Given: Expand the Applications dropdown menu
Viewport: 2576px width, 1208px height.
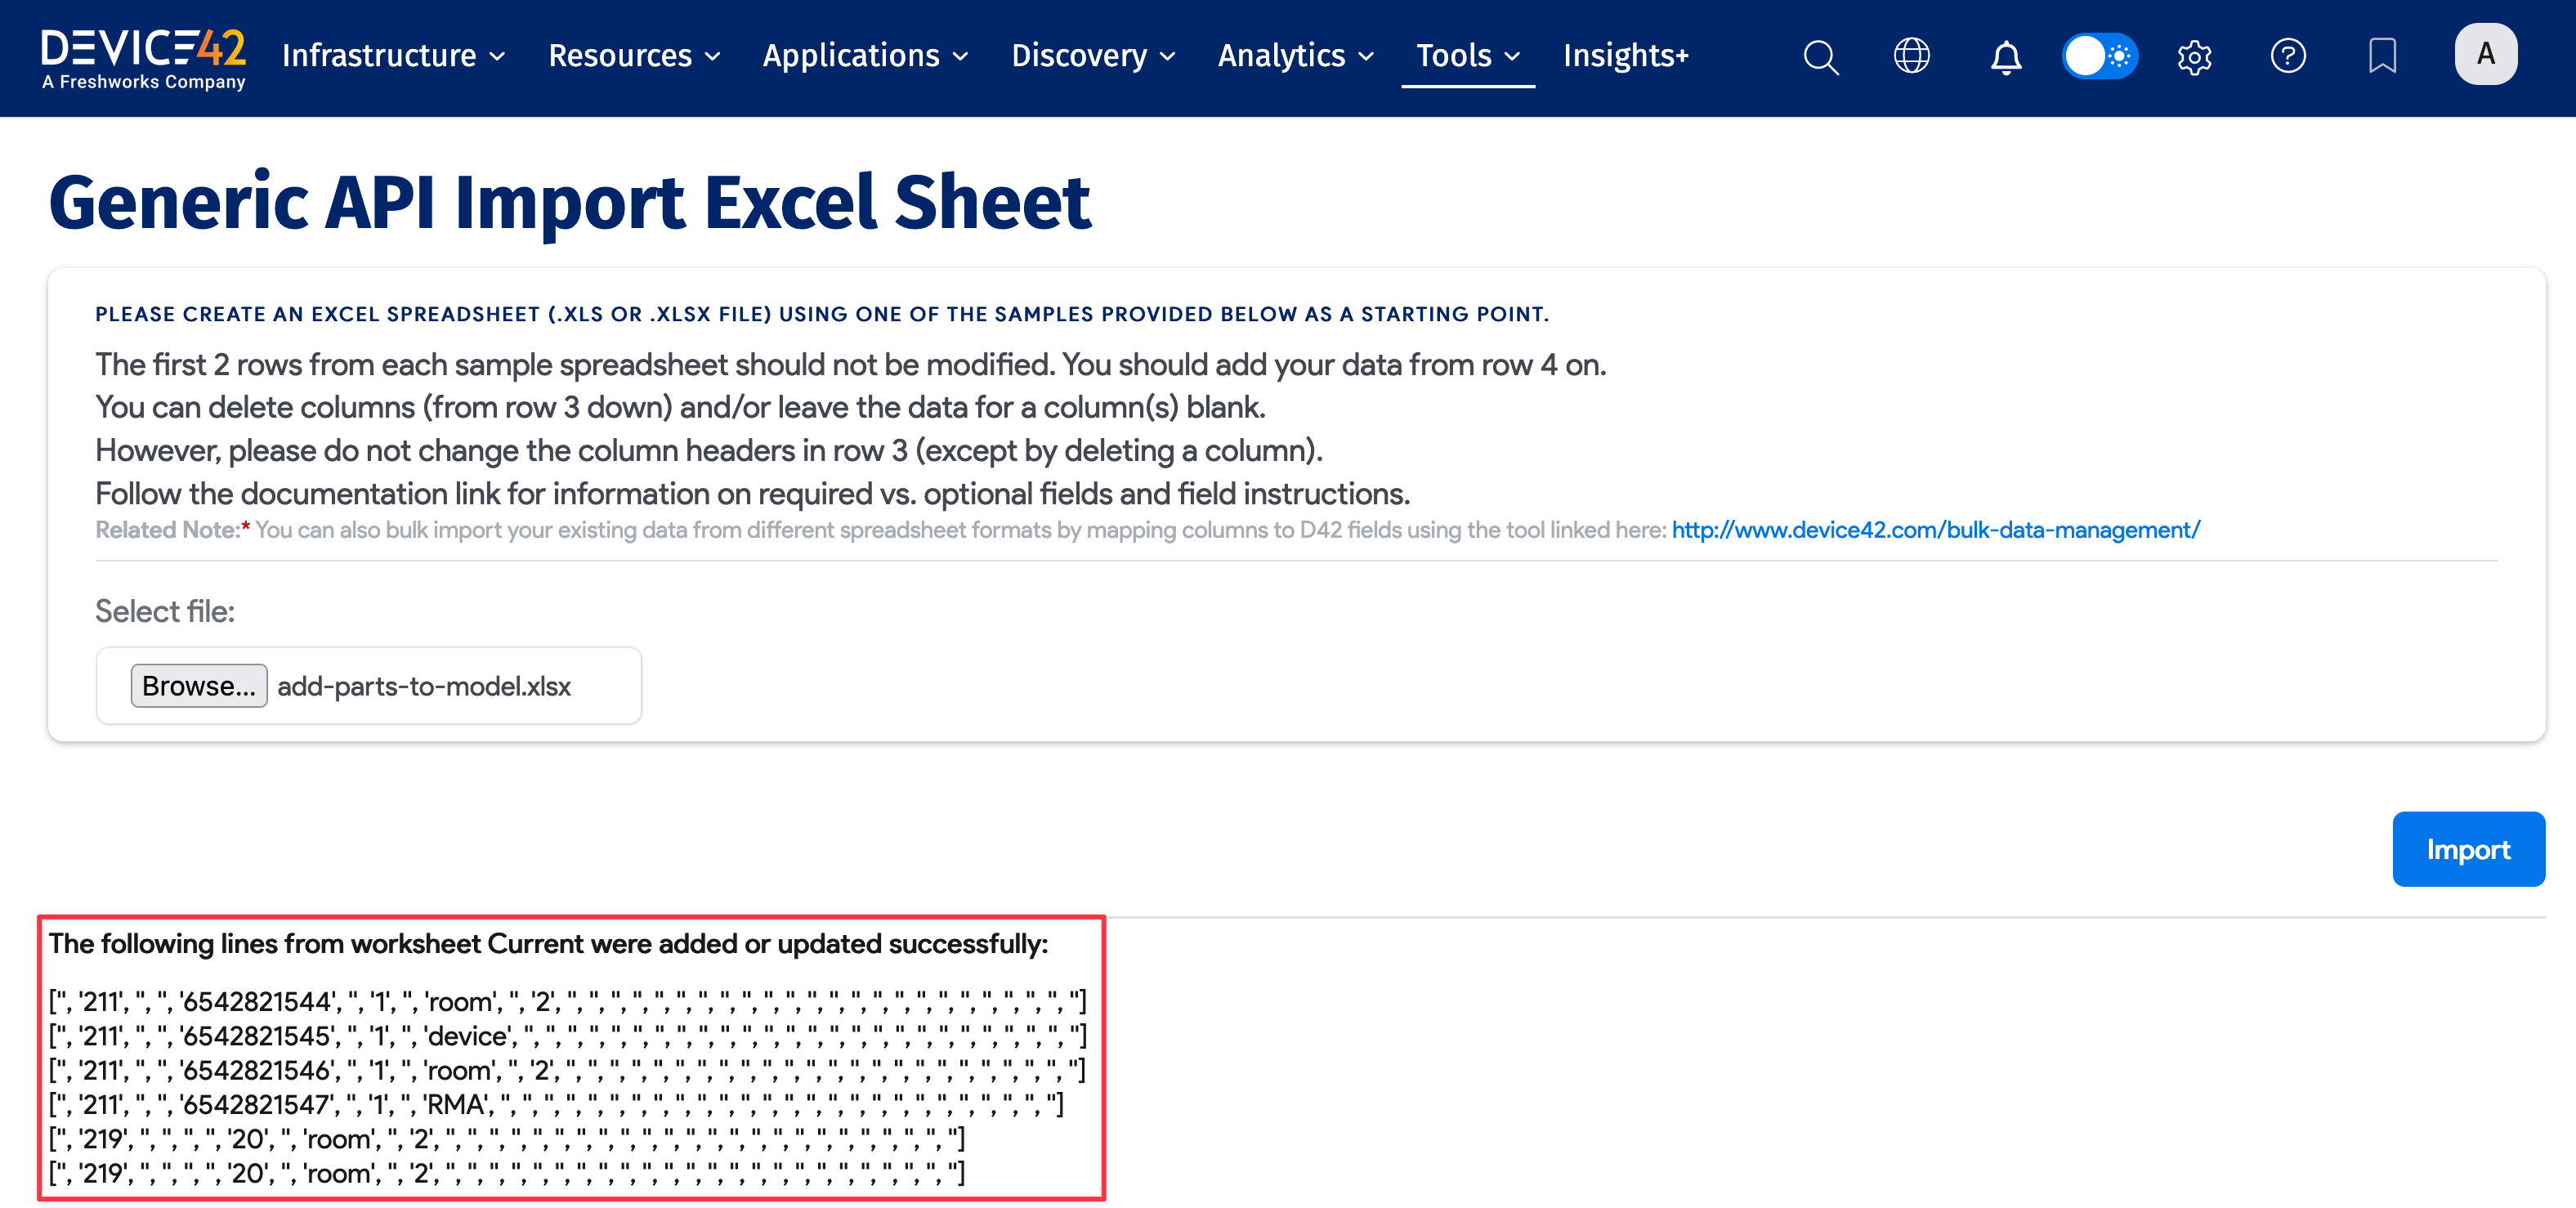Looking at the screenshot, I should 865,56.
